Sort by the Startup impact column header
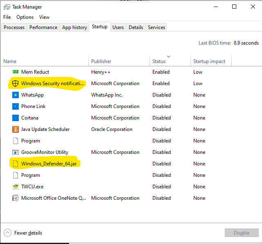This screenshot has height=244, width=262. coord(209,61)
